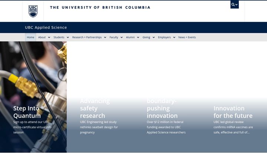This screenshot has height=167, width=267.
Task: Go to UBC Applied Science unit title
Action: tap(46, 27)
